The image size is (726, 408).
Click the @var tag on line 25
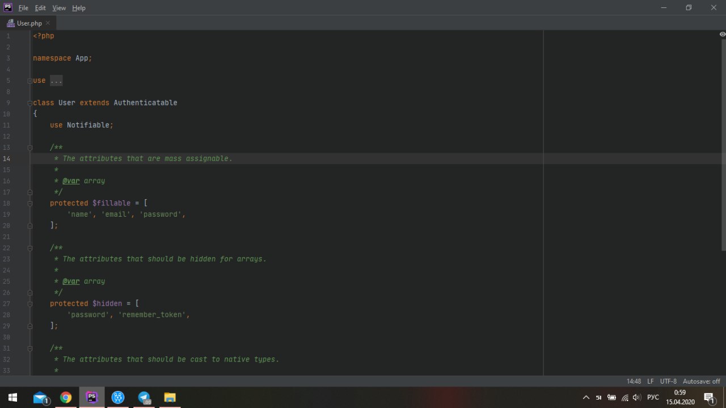(71, 281)
